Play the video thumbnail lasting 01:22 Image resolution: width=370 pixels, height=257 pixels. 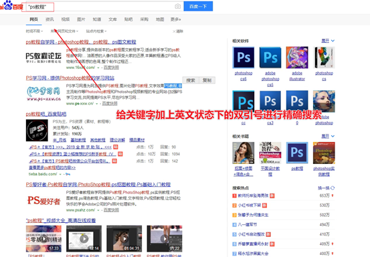point(165,238)
